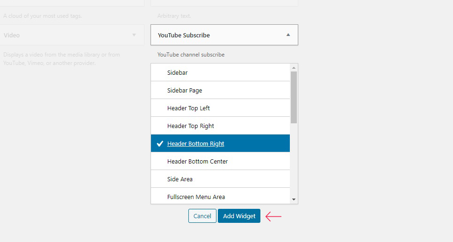
Task: Choose Fullscreen Menu Area option
Action: pos(221,196)
